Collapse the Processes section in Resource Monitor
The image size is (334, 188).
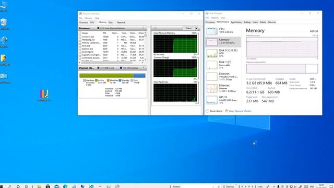pyautogui.click(x=144, y=28)
